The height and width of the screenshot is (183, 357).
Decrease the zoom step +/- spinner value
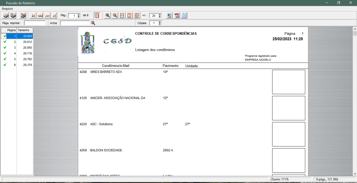pos(160,17)
